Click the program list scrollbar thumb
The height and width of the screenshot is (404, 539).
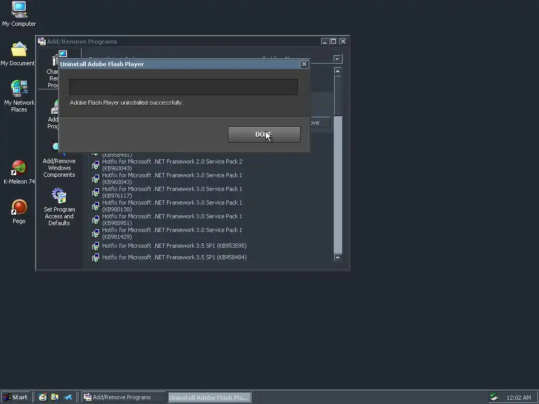click(337, 96)
